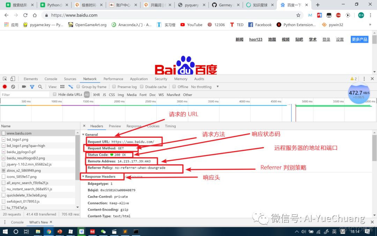This screenshot has width=377, height=236.
Task: Close the What's New drawer tab
Action: pos(51,222)
